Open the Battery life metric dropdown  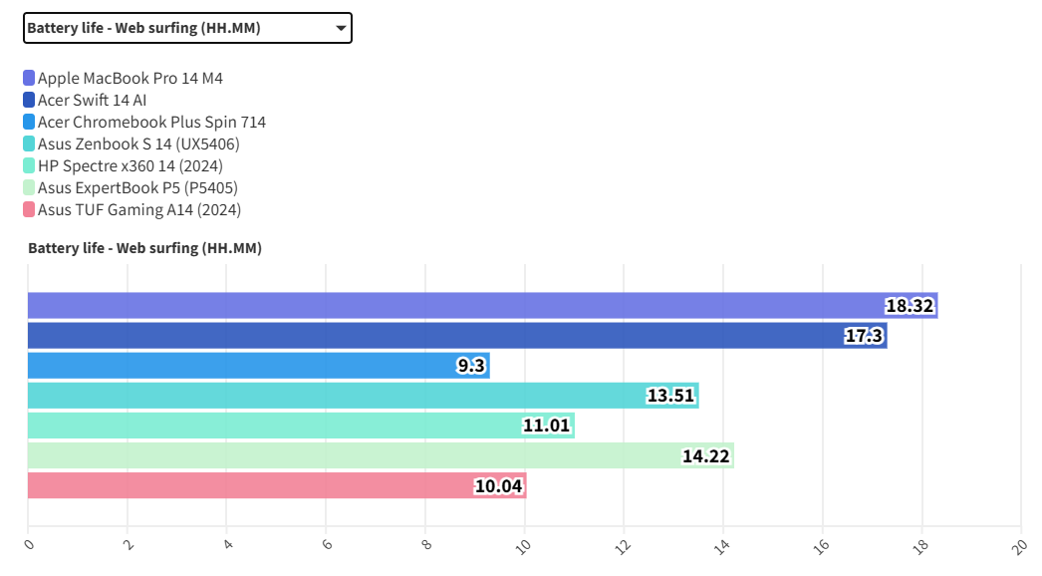[x=187, y=28]
